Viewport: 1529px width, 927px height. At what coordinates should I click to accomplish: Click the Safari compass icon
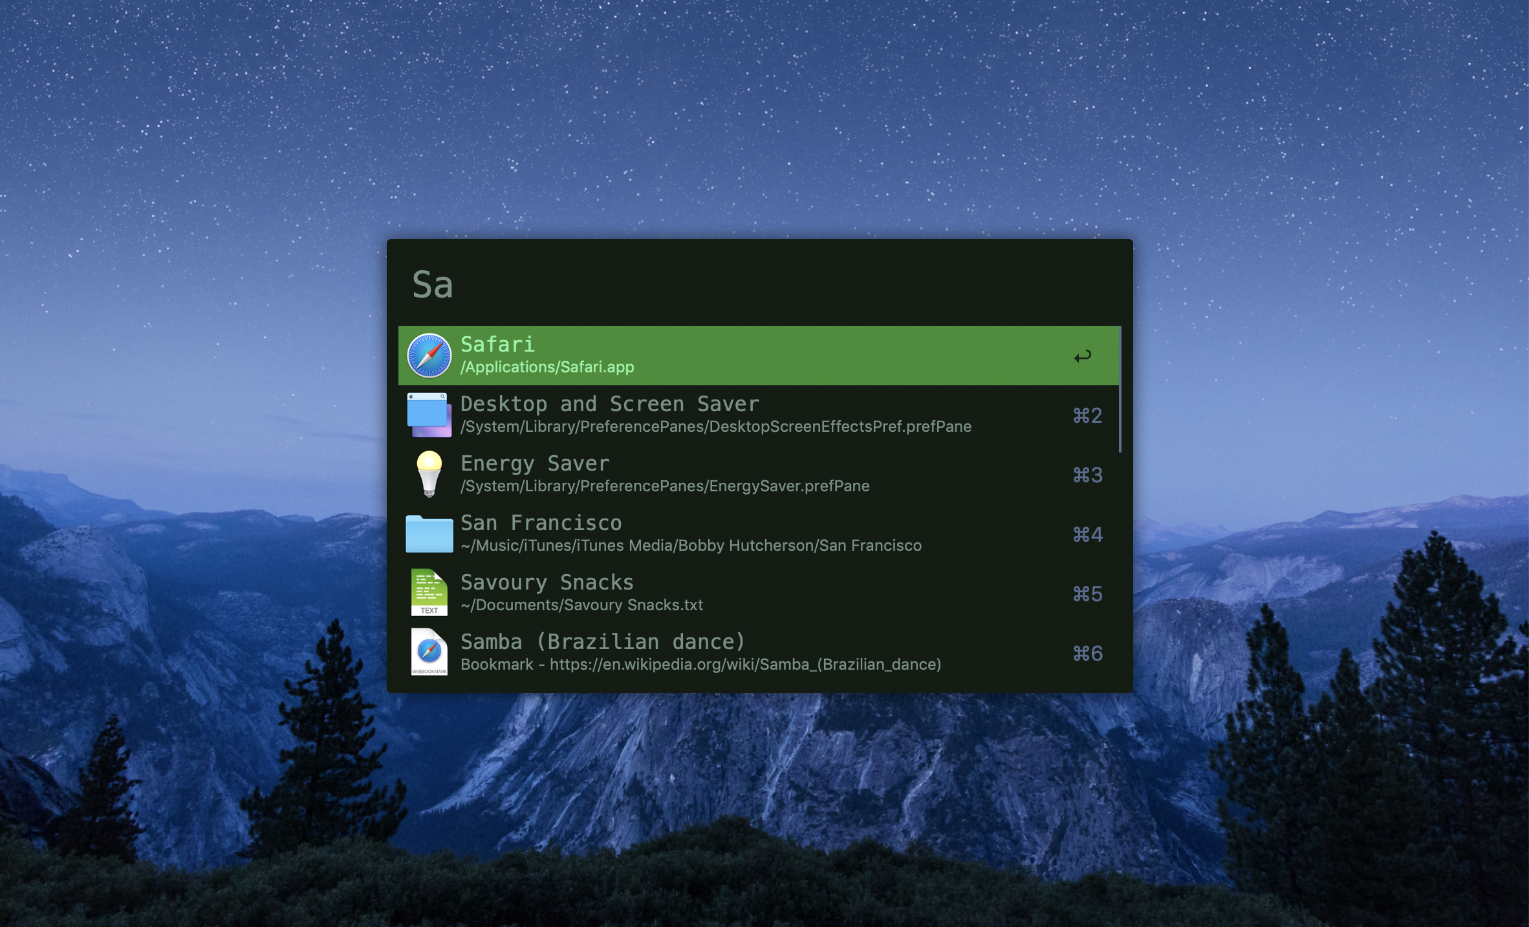429,356
